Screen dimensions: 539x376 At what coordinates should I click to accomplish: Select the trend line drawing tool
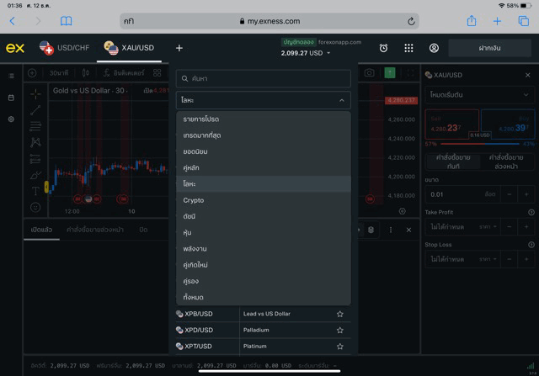click(35, 110)
